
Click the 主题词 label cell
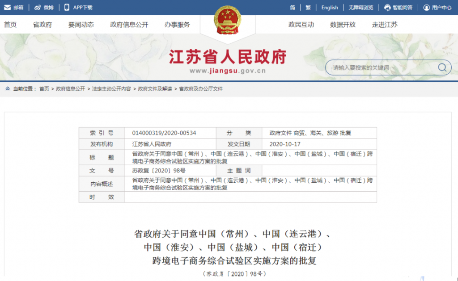pos(239,171)
